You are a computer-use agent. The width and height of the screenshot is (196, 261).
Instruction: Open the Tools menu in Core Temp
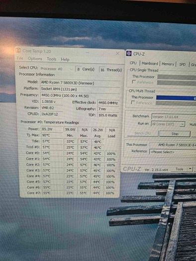click(52, 59)
